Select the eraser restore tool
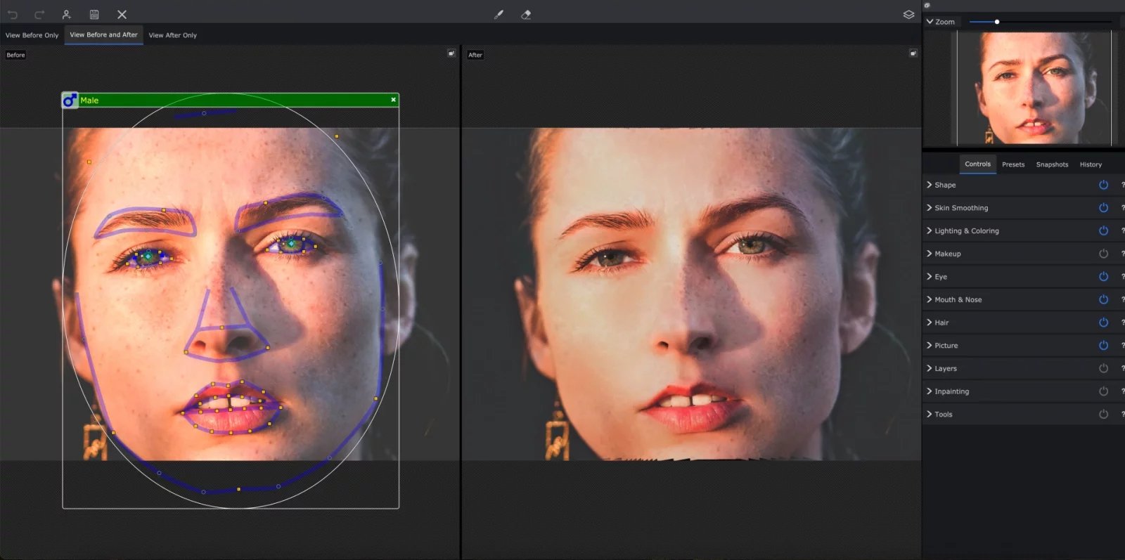This screenshot has height=560, width=1125. tap(526, 14)
